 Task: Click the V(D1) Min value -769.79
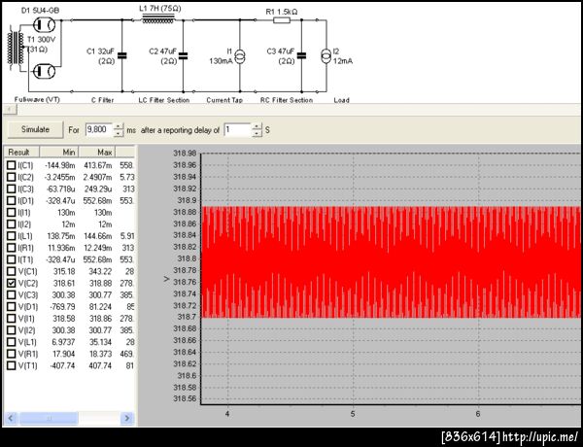pyautogui.click(x=62, y=307)
